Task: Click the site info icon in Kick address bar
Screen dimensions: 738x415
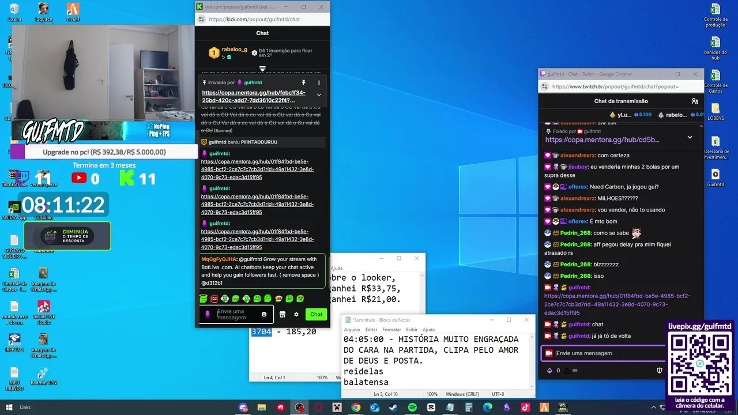Action: click(x=201, y=19)
